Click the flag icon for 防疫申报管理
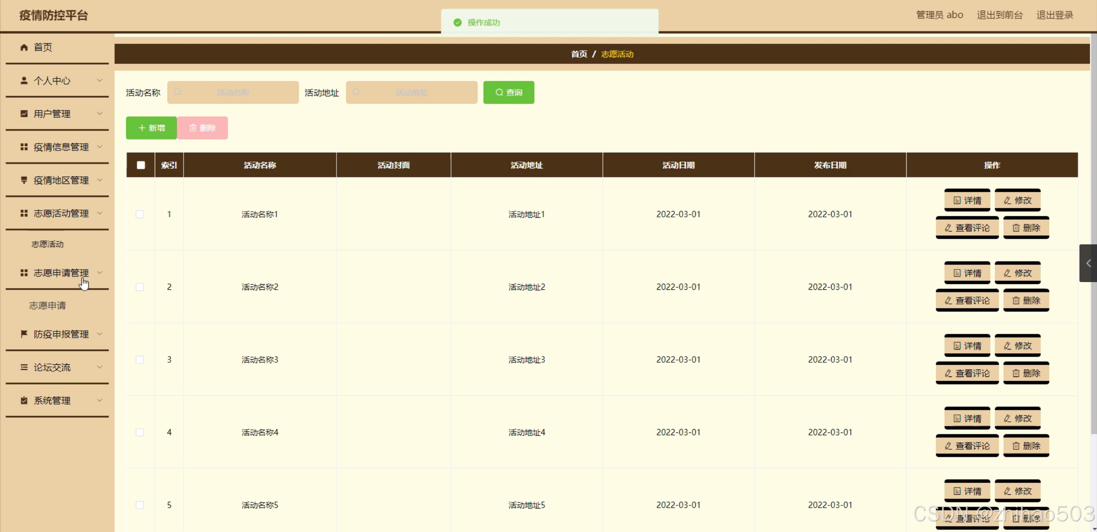The height and width of the screenshot is (532, 1097). click(24, 334)
